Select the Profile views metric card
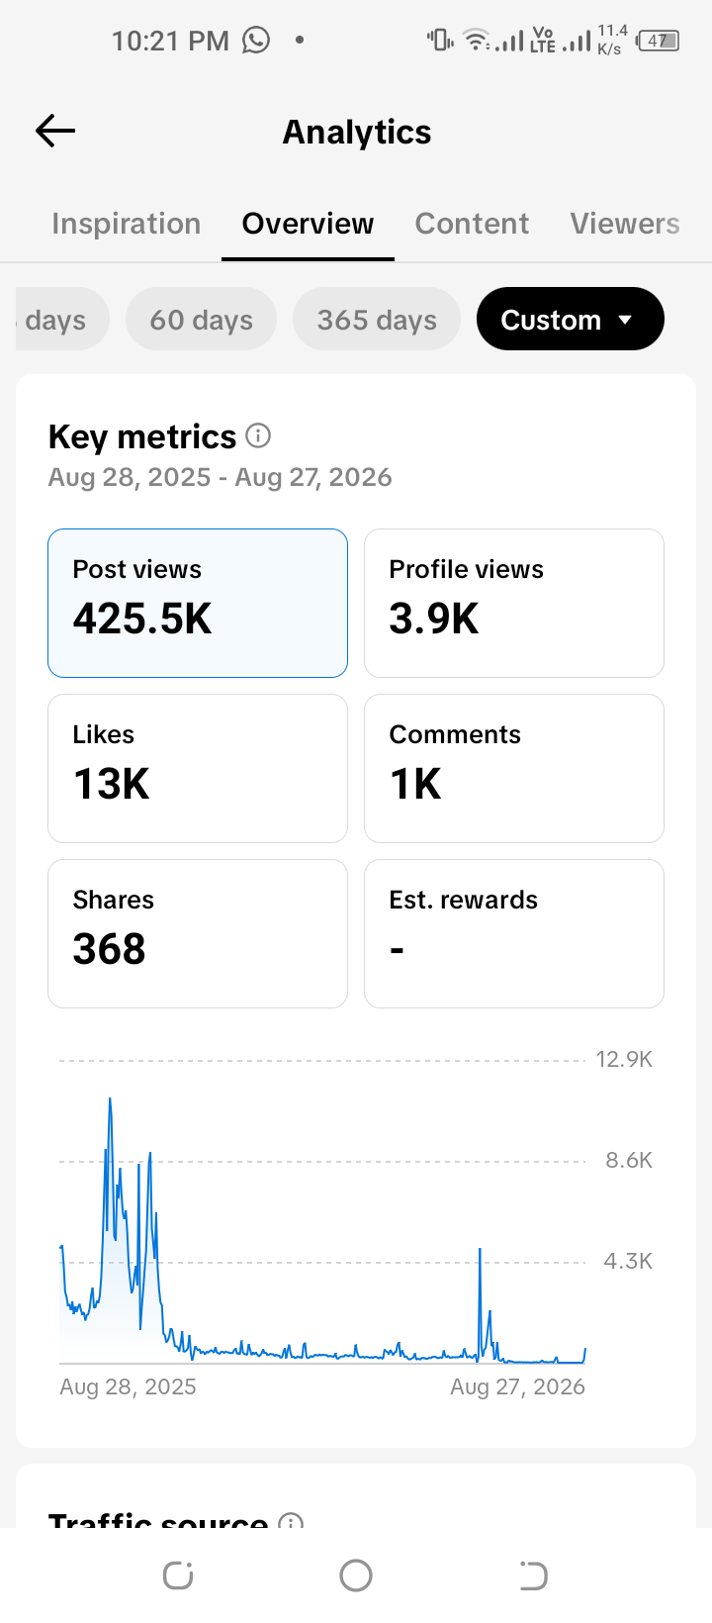The image size is (712, 1623). click(x=514, y=603)
